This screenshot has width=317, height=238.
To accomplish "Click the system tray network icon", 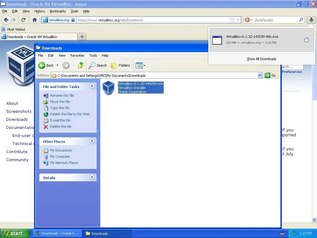I will (294, 234).
